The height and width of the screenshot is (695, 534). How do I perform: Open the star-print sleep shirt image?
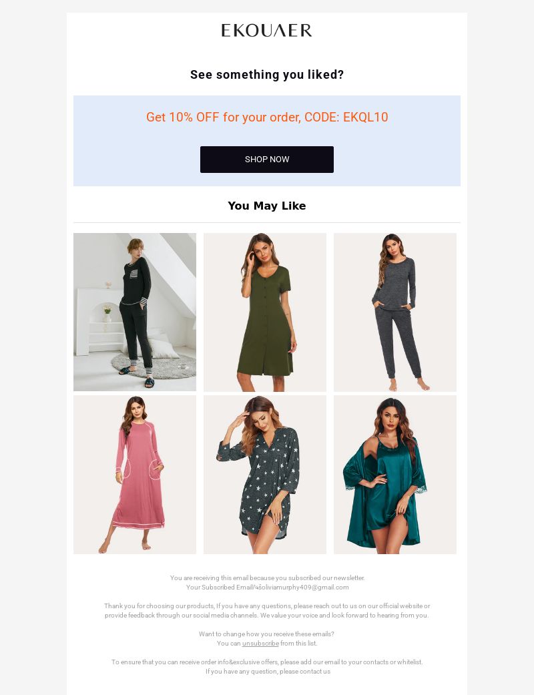[265, 474]
